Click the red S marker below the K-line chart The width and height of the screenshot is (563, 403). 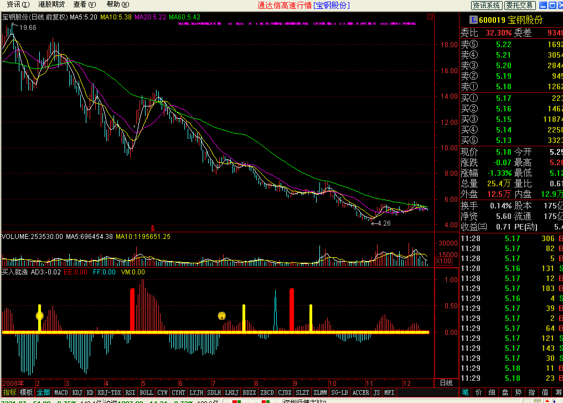point(153,228)
